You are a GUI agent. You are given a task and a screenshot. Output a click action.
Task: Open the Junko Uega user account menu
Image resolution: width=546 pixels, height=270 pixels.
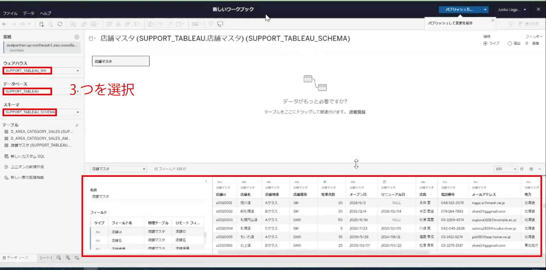[x=512, y=10]
